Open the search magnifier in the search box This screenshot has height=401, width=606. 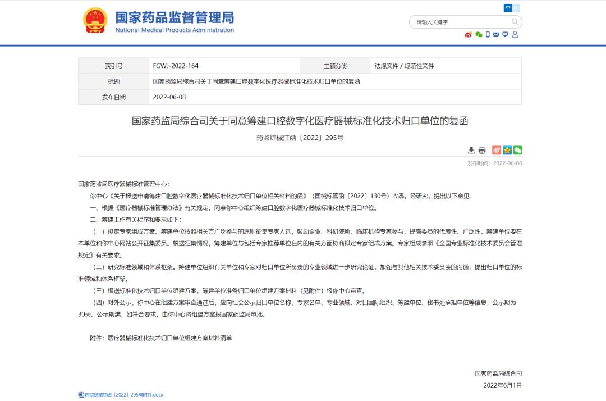coord(515,21)
